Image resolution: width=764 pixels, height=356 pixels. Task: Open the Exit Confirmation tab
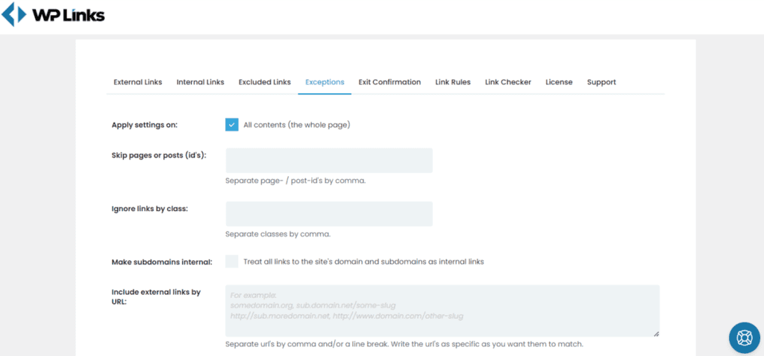click(x=389, y=82)
